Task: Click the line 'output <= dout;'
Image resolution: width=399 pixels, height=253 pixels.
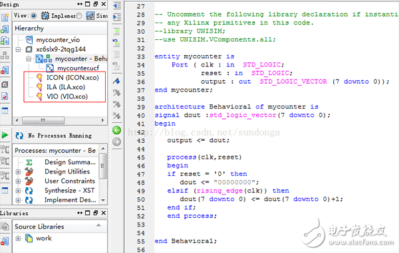Action: click(198, 140)
